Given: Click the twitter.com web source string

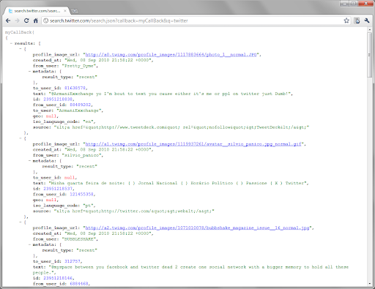Looking at the screenshot, I should coord(134,211).
